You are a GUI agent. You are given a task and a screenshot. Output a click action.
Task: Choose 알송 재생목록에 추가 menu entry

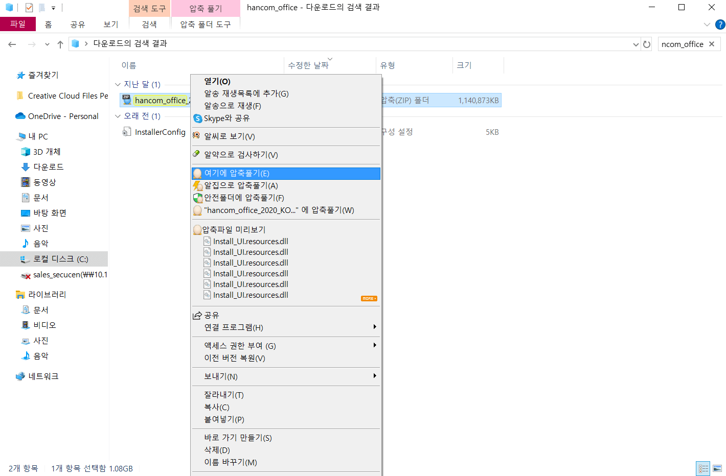click(286, 93)
